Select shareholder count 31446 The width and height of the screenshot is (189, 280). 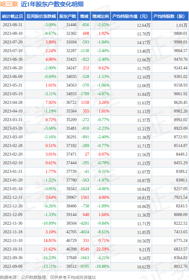[71, 25]
